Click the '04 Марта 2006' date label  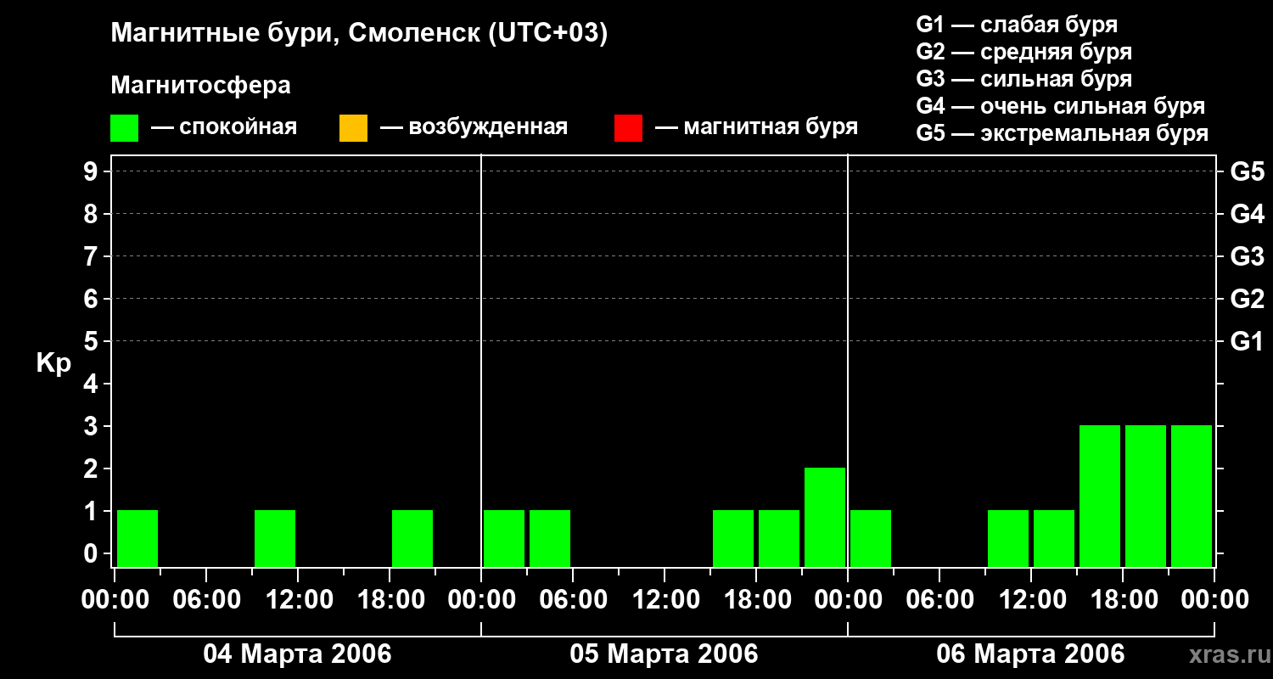tap(297, 654)
